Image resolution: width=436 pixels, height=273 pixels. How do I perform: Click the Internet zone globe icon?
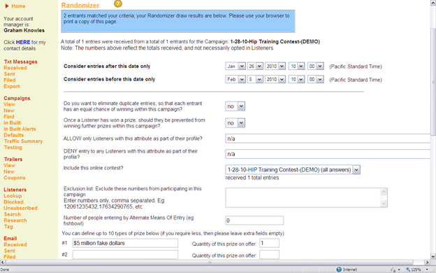click(x=339, y=269)
